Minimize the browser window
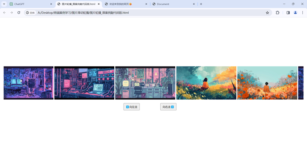The image size is (307, 163). pos(284,4)
